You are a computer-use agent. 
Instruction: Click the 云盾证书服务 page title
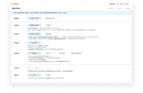click(x=16, y=8)
